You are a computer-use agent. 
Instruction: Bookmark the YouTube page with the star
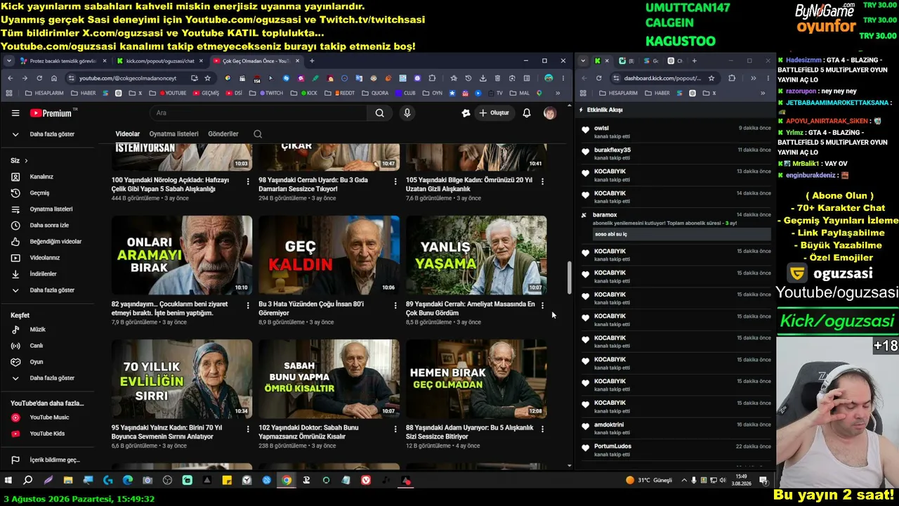coord(207,78)
